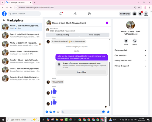
Task: Click Windows Type here to search box
Action: [23, 120]
